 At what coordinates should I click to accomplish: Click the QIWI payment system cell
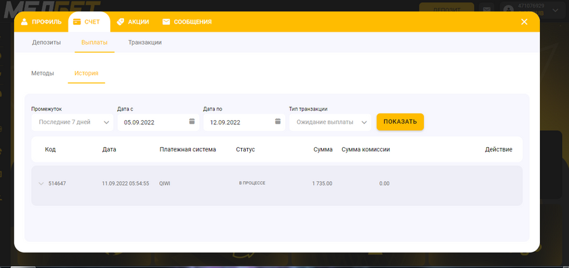click(165, 184)
